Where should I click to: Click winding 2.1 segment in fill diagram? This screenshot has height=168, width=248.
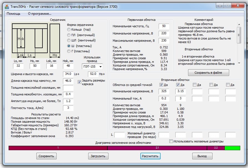(157, 148)
